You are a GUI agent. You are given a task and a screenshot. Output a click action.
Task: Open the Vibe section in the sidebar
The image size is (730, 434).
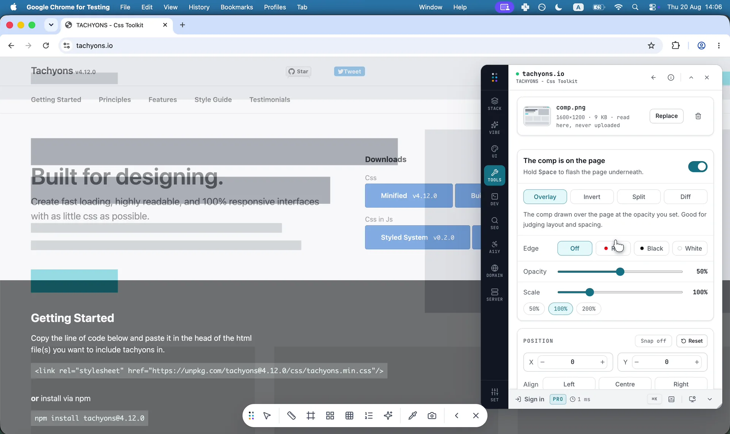tap(494, 127)
